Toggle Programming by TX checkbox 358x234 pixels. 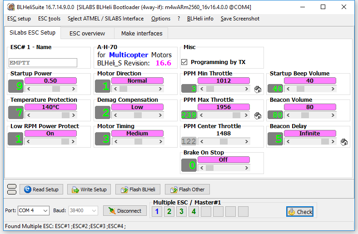[x=184, y=62]
